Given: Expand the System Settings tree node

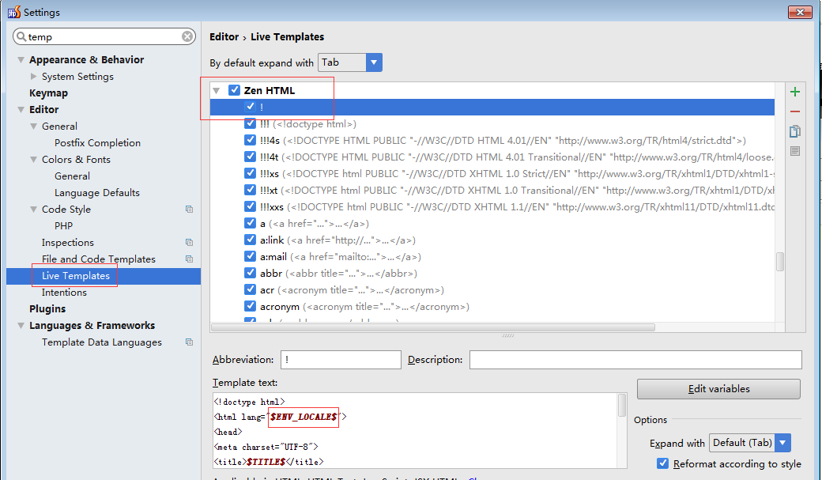Looking at the screenshot, I should point(33,77).
